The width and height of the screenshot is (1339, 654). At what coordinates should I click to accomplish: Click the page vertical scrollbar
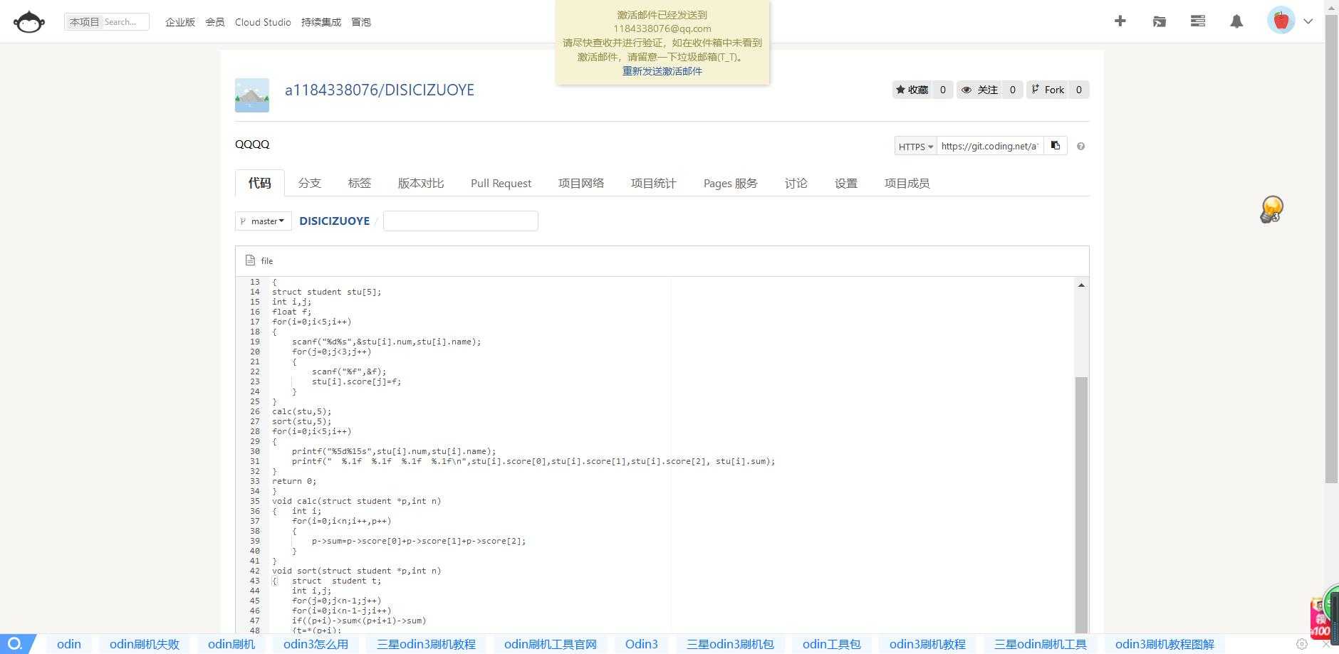tap(1331, 249)
